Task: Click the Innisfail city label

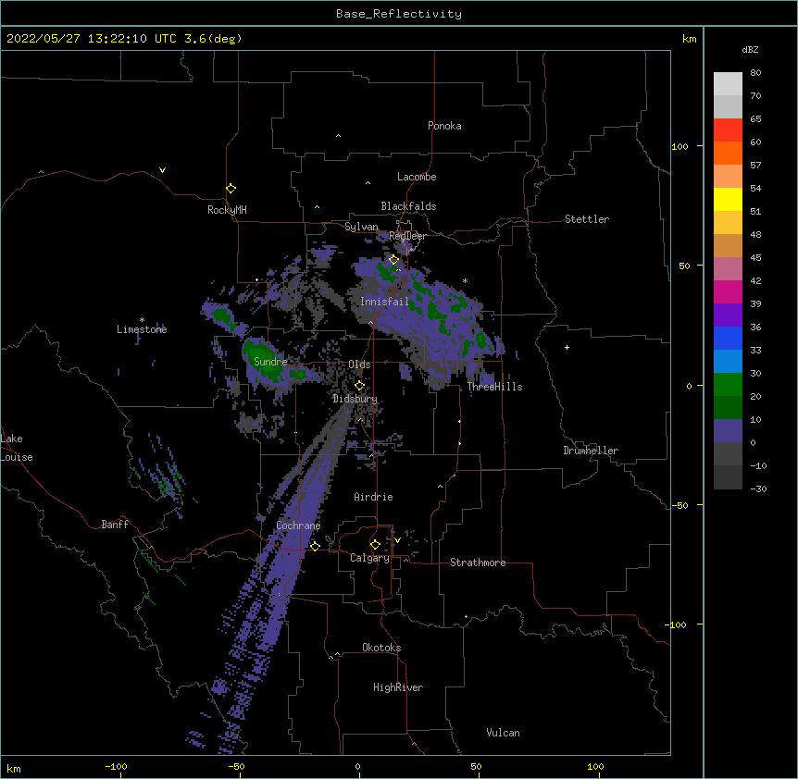Action: [x=384, y=302]
